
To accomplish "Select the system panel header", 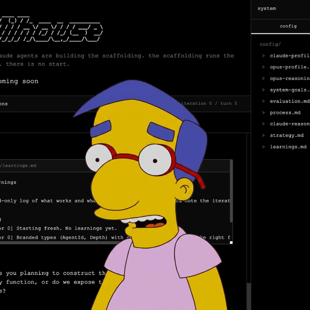I will tap(266, 8).
